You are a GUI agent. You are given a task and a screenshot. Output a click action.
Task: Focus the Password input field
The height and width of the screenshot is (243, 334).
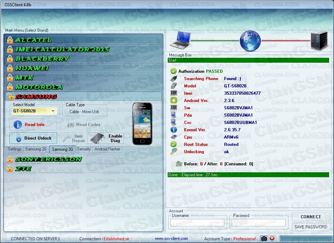pyautogui.click(x=259, y=222)
